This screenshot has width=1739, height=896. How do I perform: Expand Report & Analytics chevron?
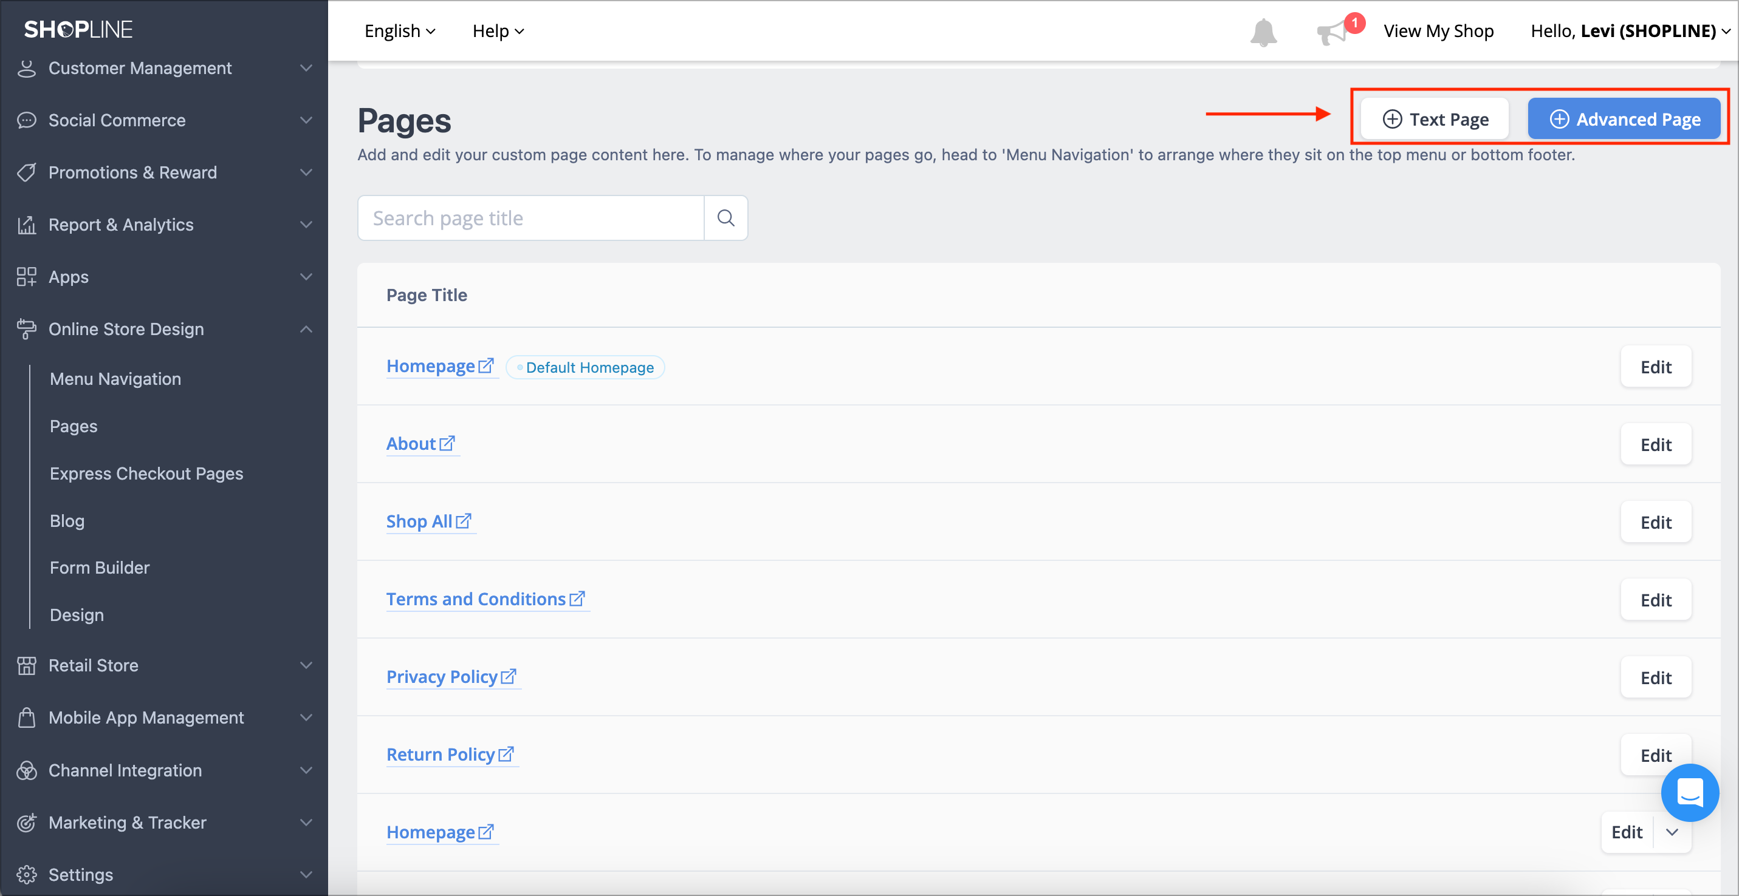(x=306, y=225)
